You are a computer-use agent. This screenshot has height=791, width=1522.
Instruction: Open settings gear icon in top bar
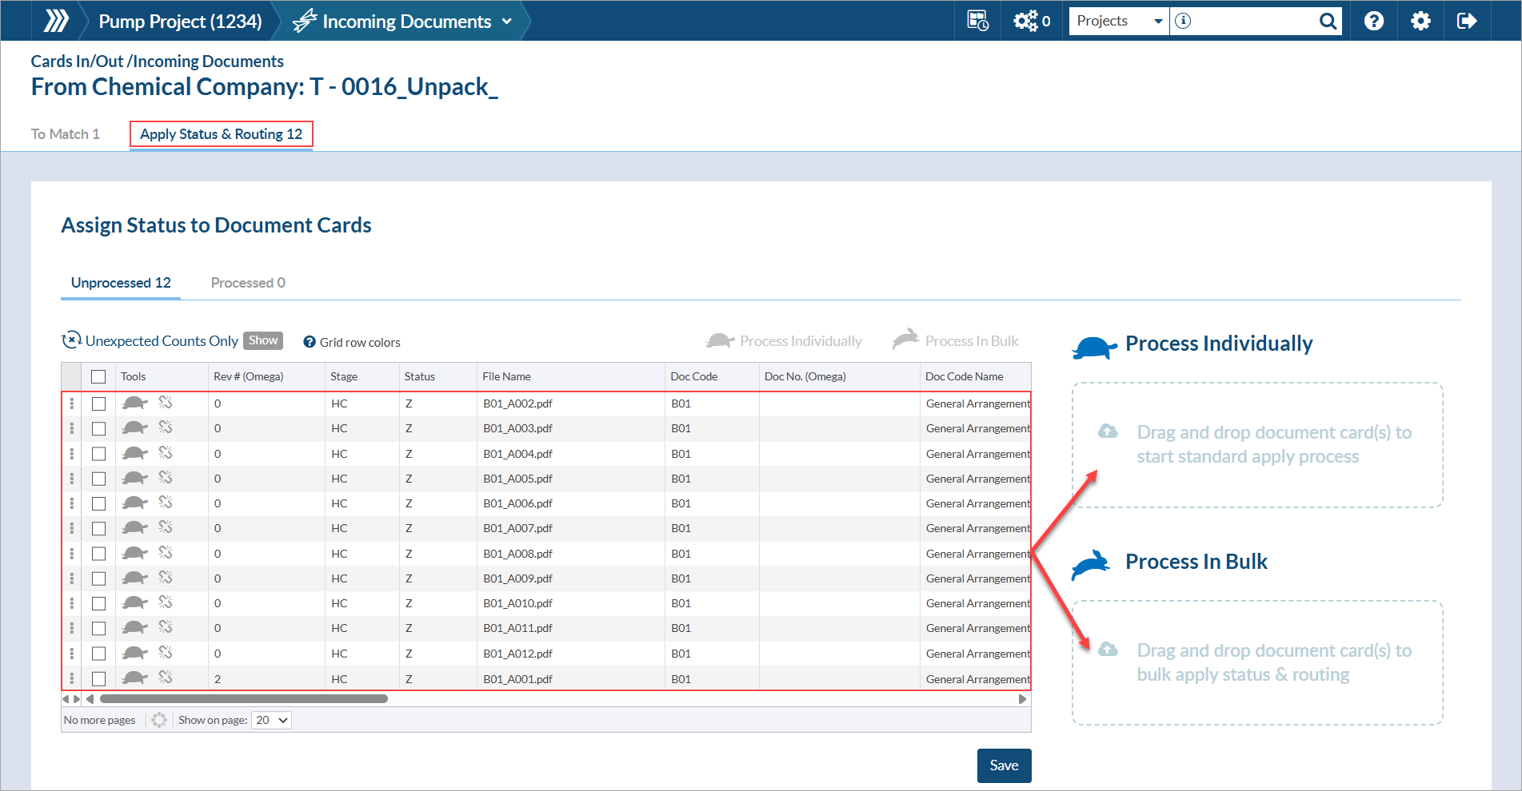tap(1420, 21)
